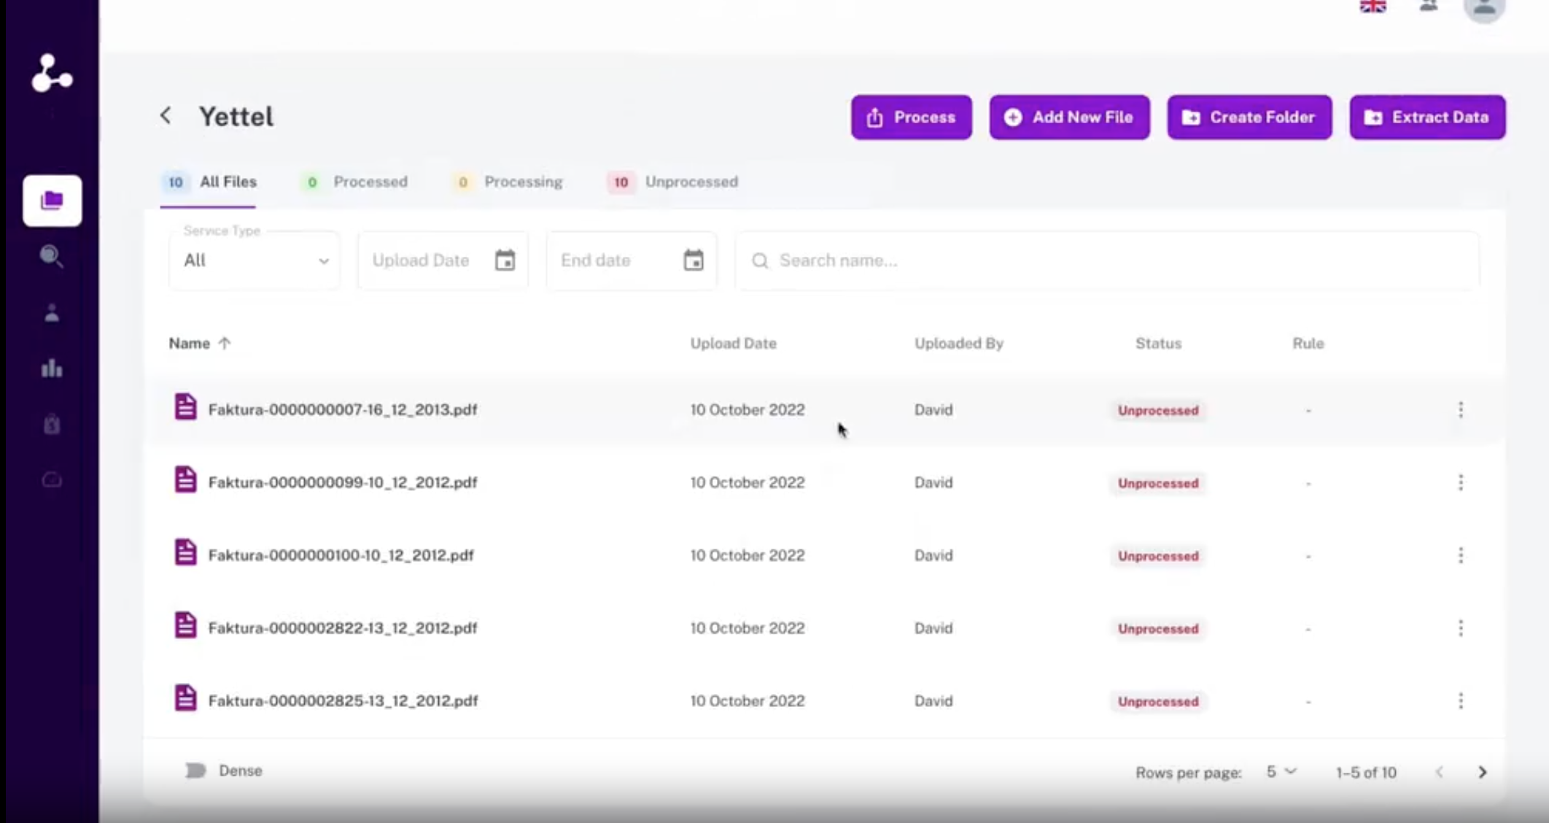Click the search magnifier sidebar icon
This screenshot has width=1549, height=823.
[x=51, y=256]
